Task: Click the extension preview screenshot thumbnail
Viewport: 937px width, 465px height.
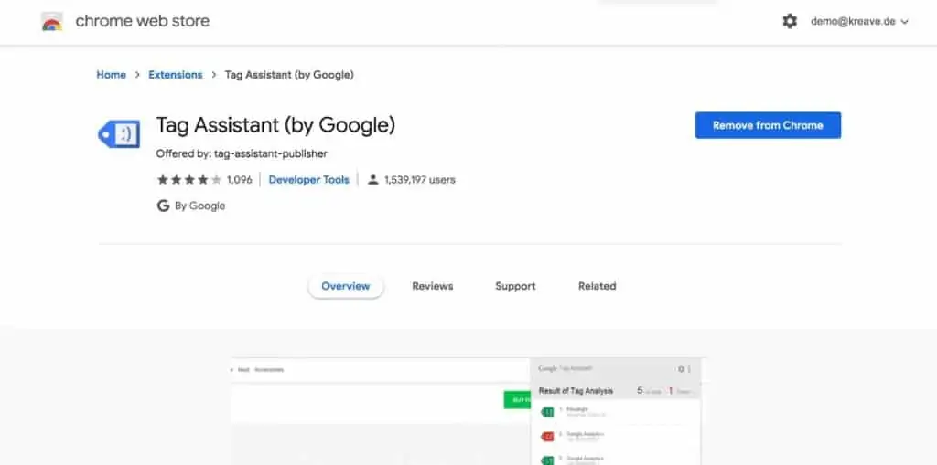Action: click(468, 411)
